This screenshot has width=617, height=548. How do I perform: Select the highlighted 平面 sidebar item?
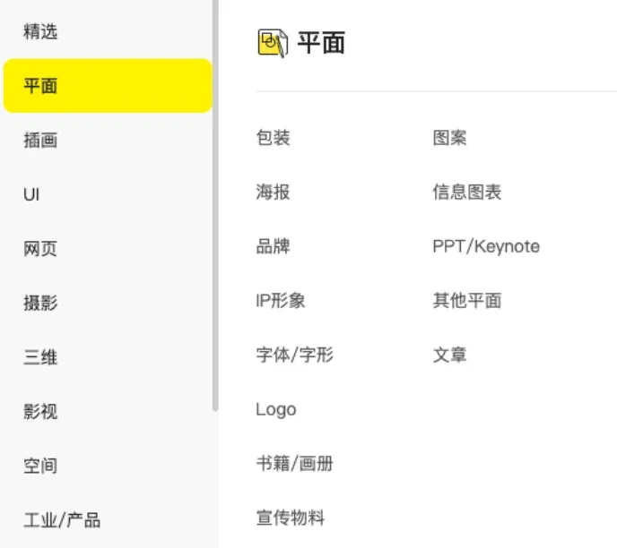(108, 86)
